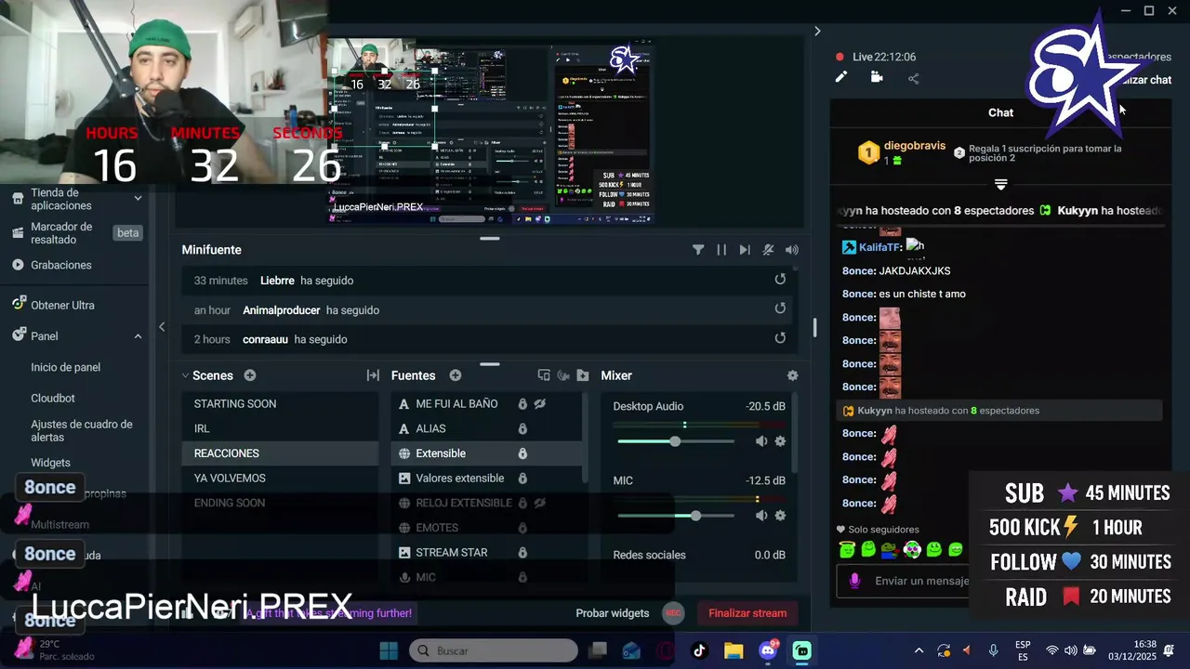
Task: Open Discord in taskbar
Action: (768, 650)
